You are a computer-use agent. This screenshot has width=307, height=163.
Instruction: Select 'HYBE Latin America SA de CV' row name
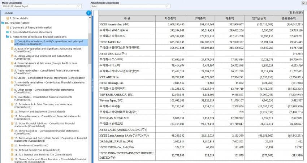point(124,136)
